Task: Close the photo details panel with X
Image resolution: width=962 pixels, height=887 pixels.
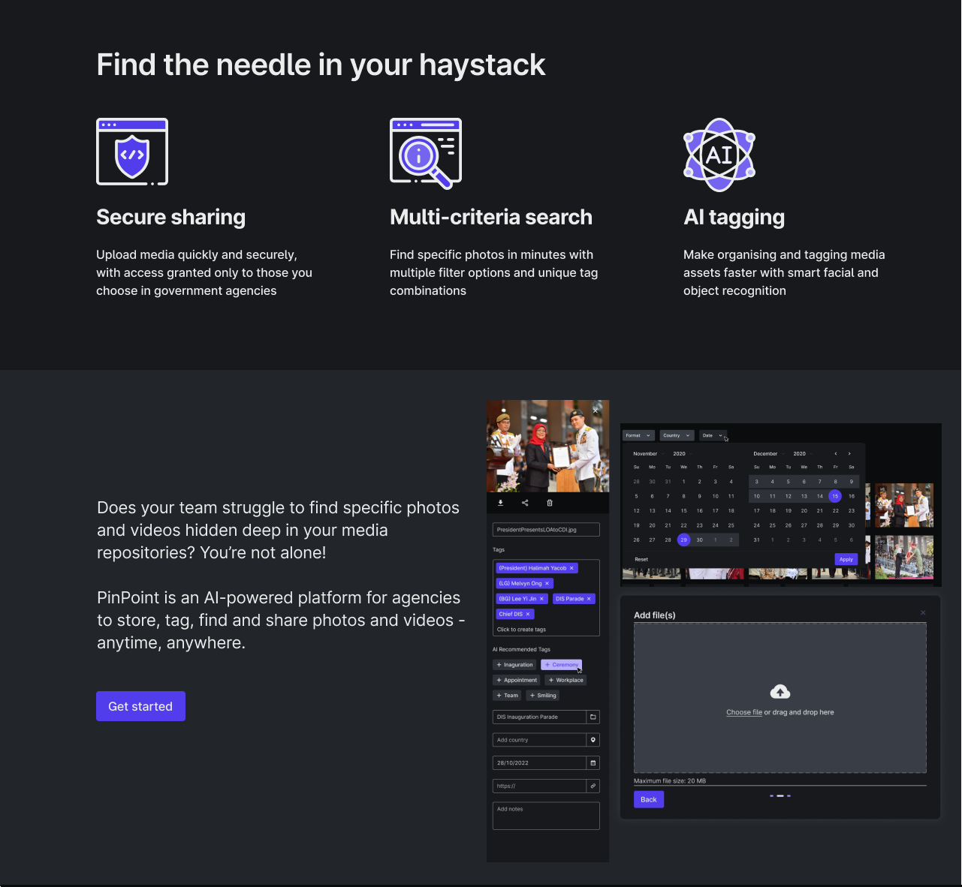Action: pyautogui.click(x=596, y=410)
